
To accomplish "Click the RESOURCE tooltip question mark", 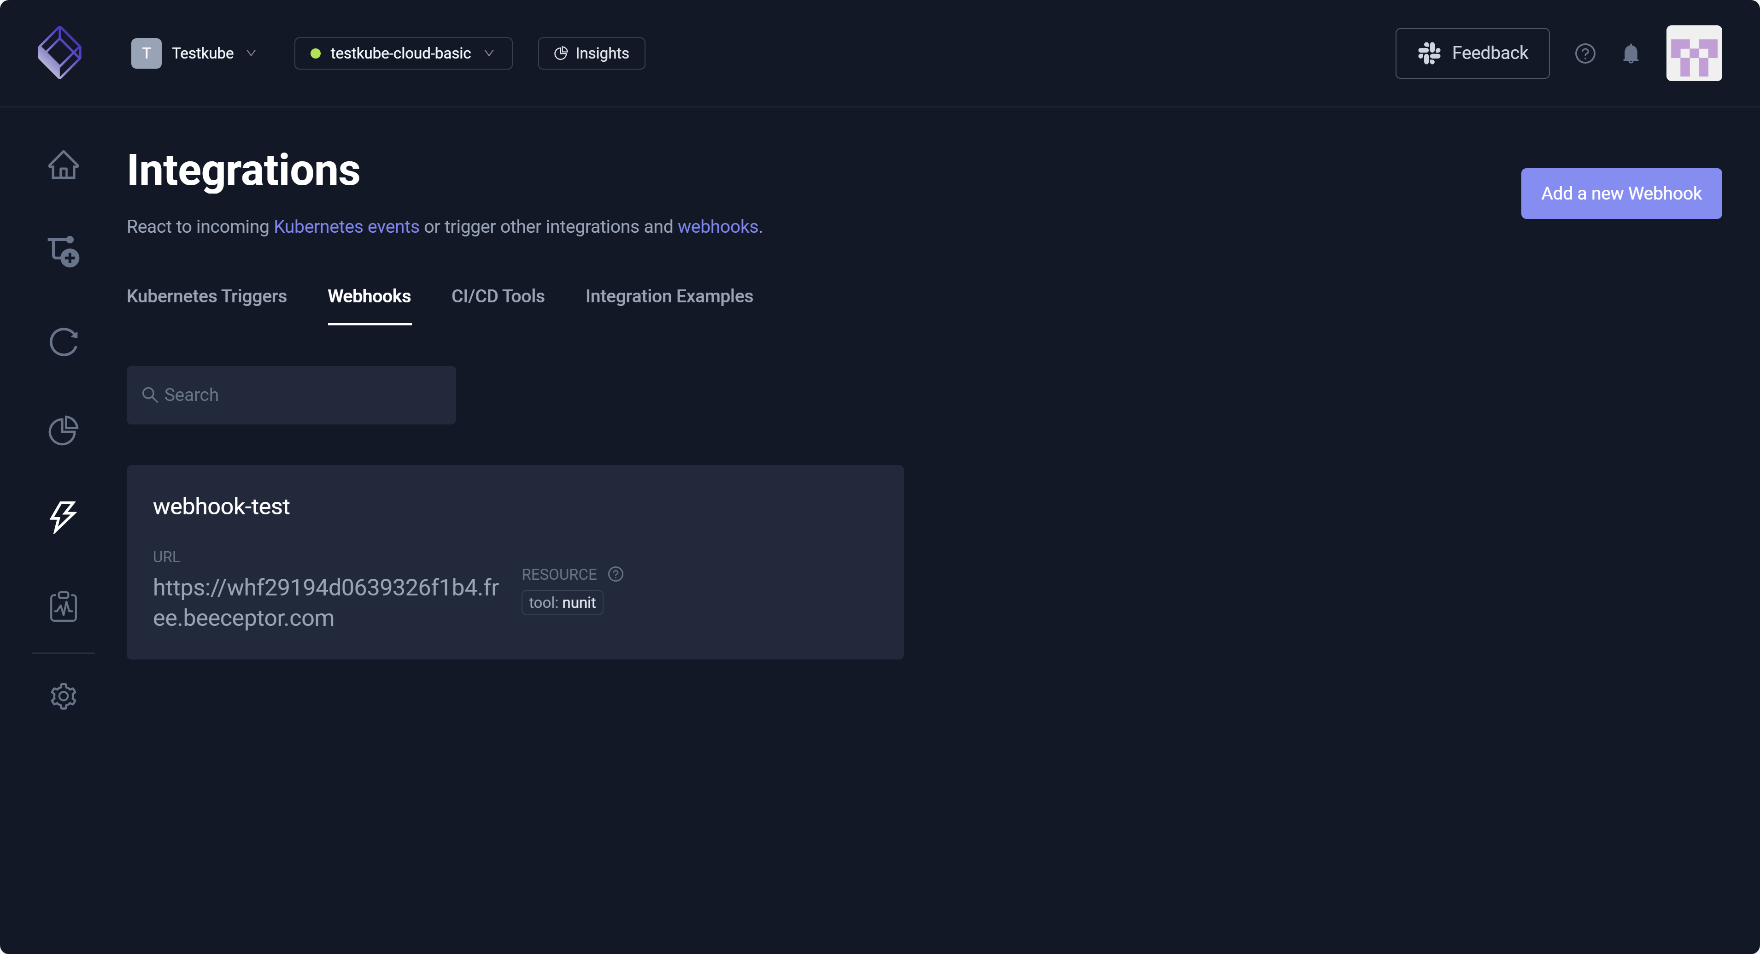I will tap(616, 574).
